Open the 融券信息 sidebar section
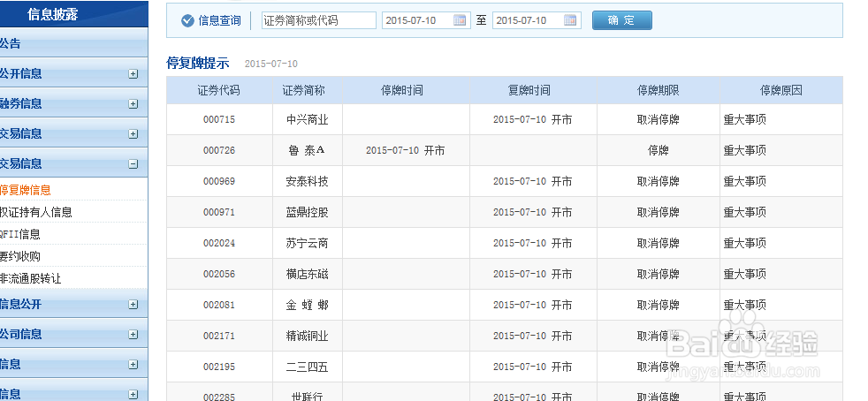 click(73, 103)
